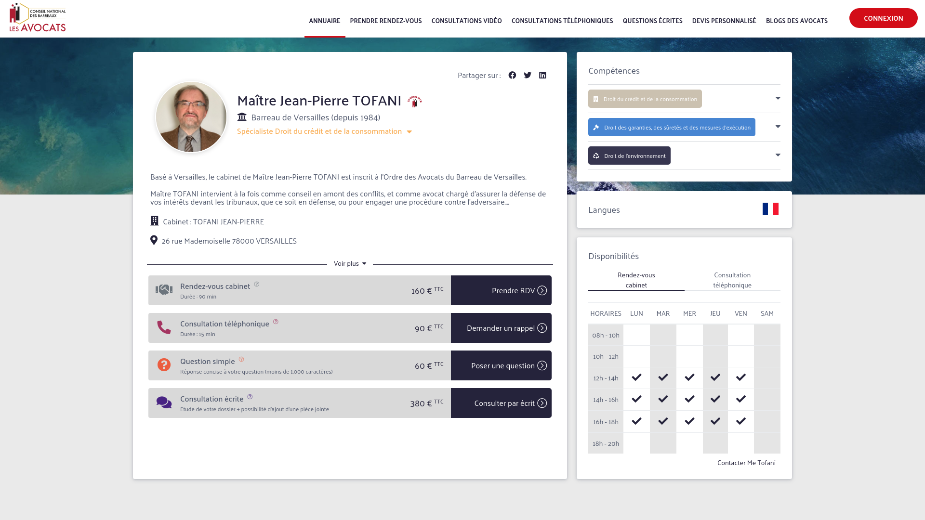Open help icon for Consultation écrite

250,397
